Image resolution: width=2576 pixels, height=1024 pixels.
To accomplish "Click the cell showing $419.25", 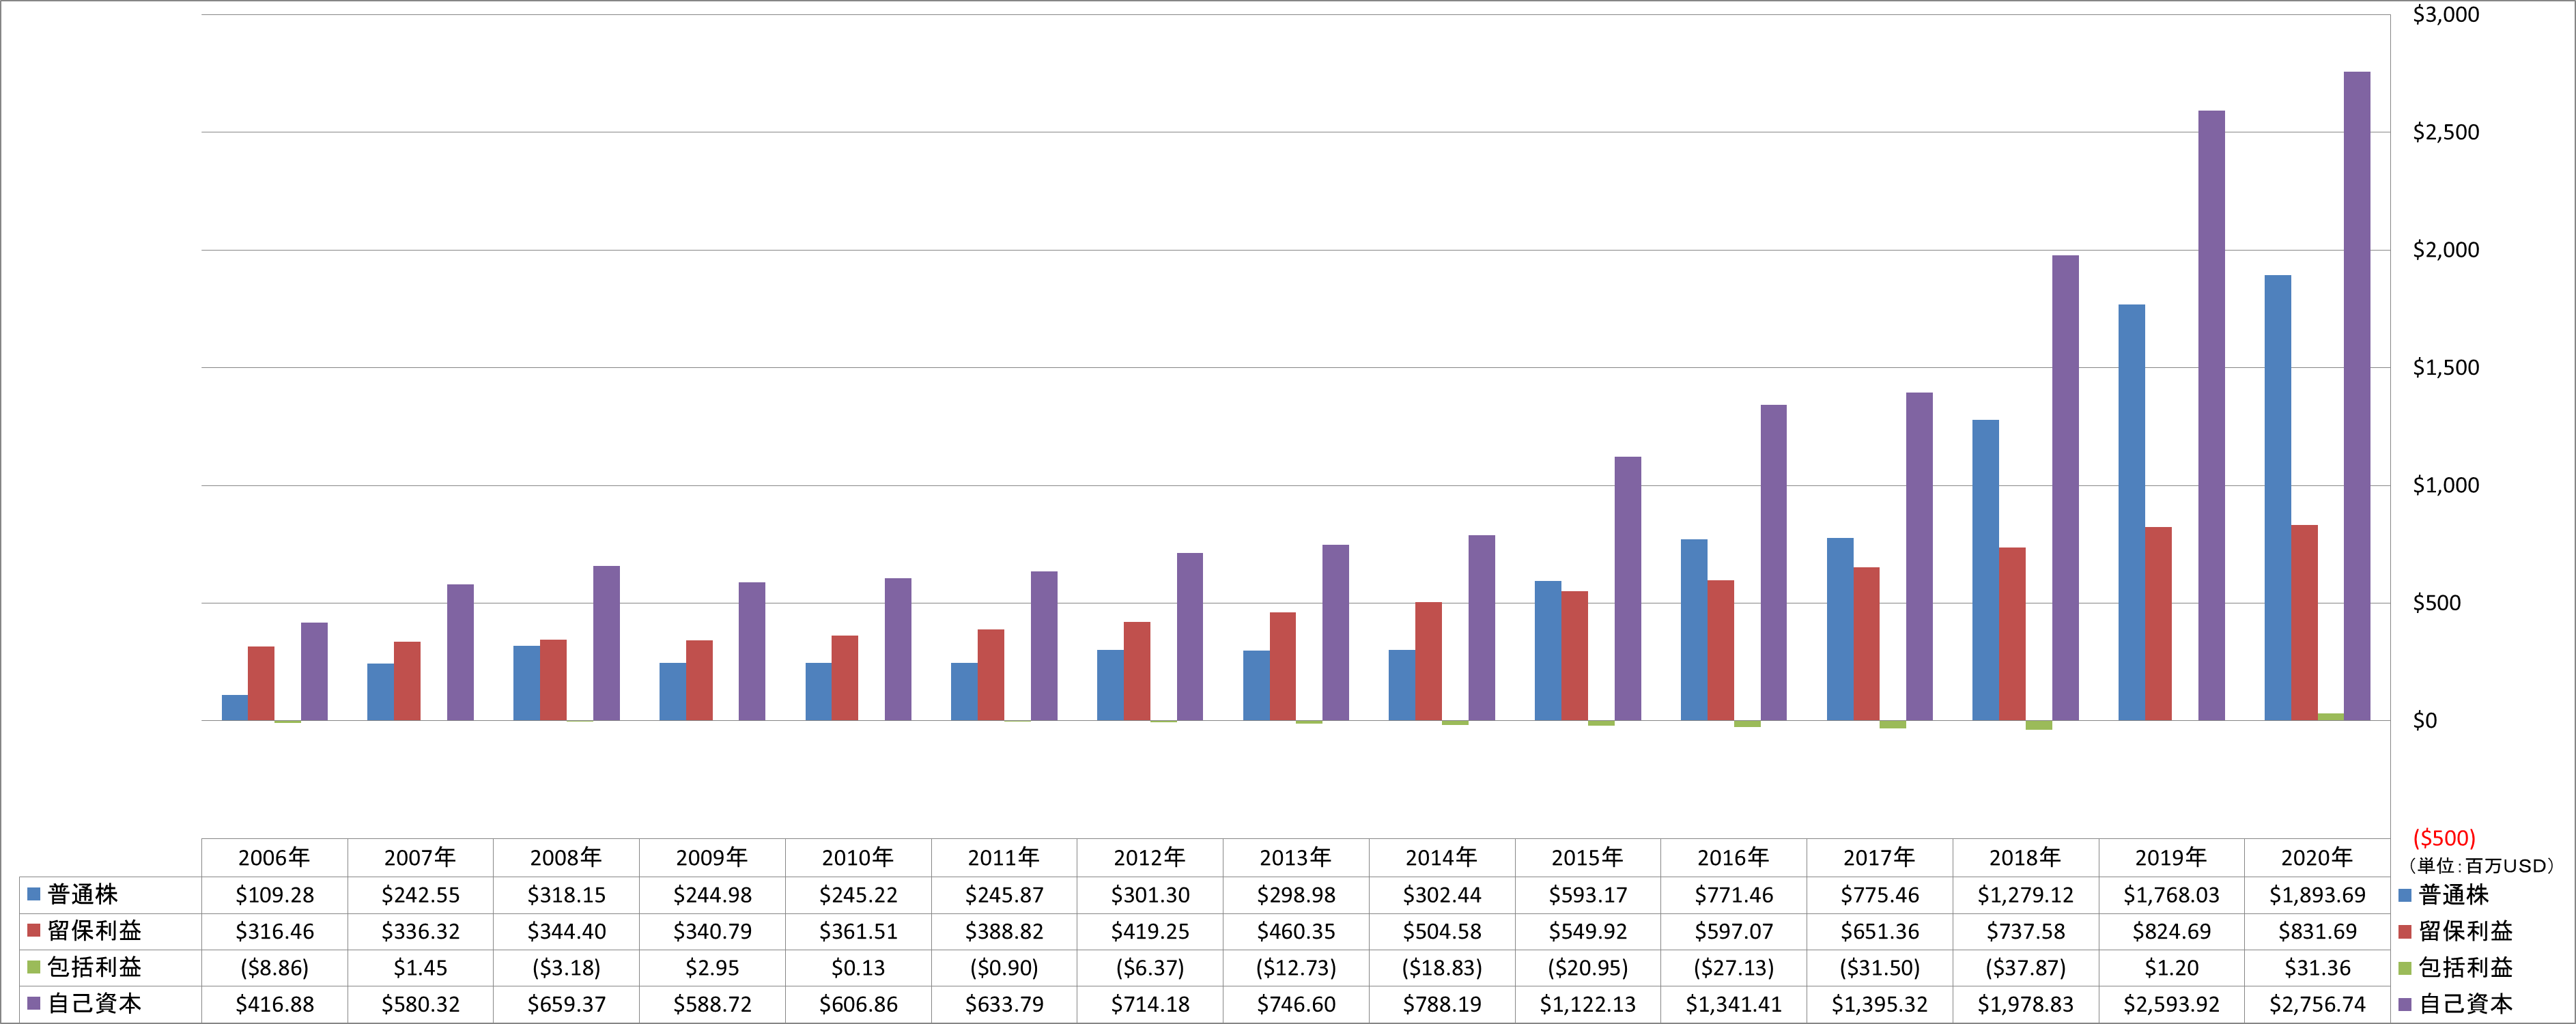I will tap(1150, 931).
